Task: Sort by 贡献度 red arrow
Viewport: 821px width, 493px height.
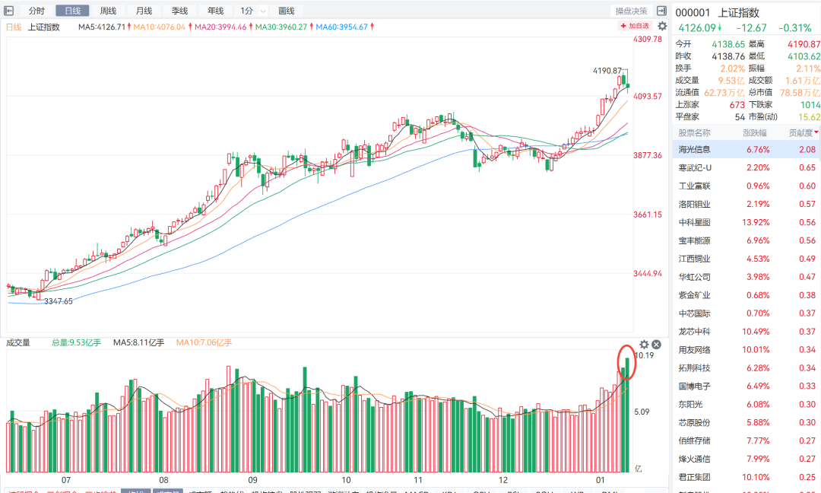Action: point(816,132)
